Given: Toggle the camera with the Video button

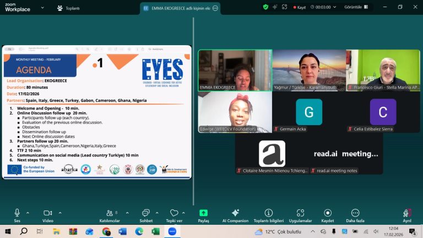Looking at the screenshot, I should (x=47, y=213).
